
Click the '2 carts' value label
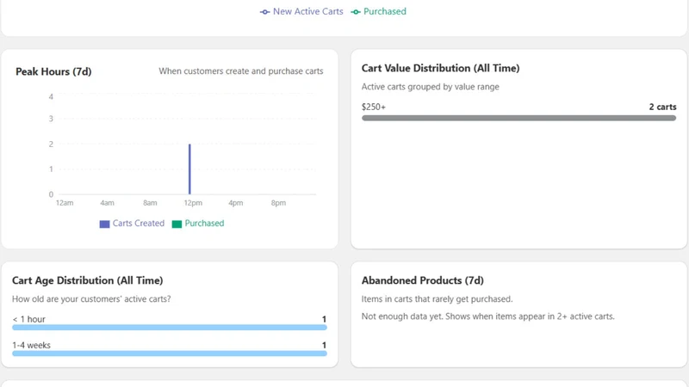tap(662, 107)
